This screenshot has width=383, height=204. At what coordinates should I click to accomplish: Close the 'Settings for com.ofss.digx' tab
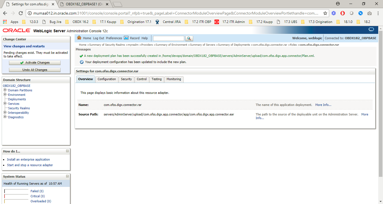(53, 4)
